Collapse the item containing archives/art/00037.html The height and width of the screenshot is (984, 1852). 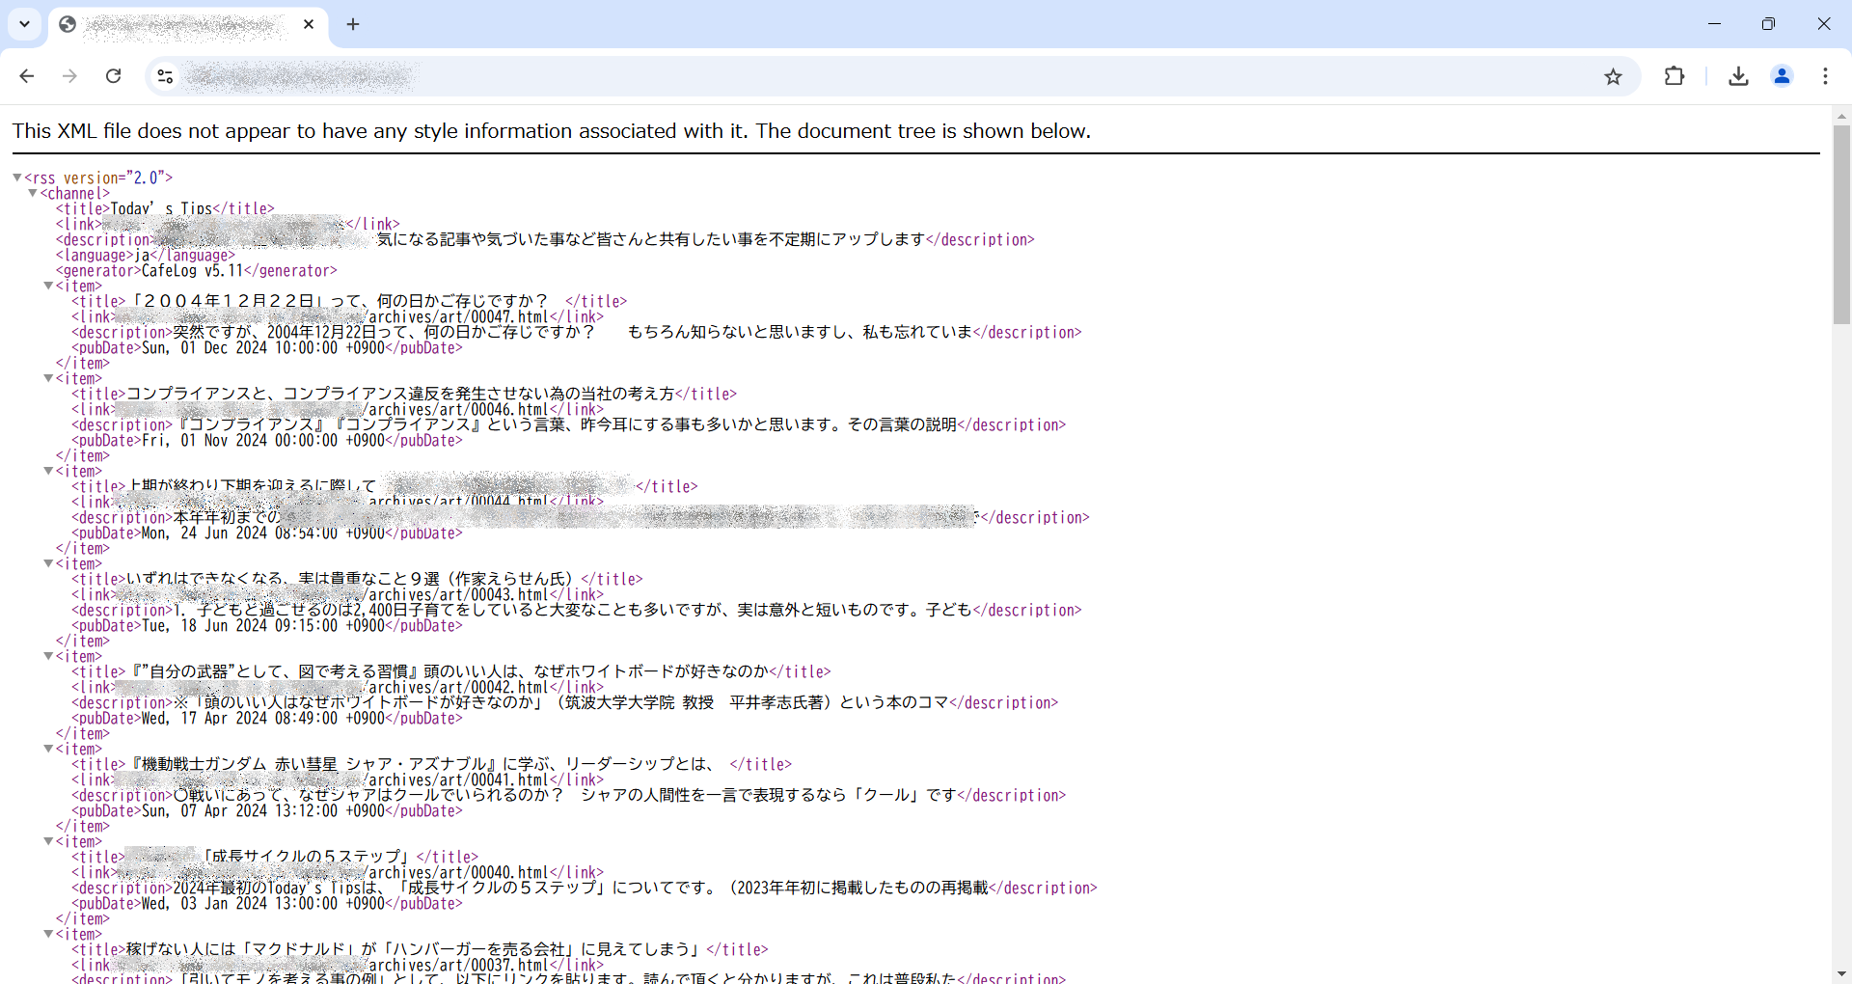(x=48, y=934)
